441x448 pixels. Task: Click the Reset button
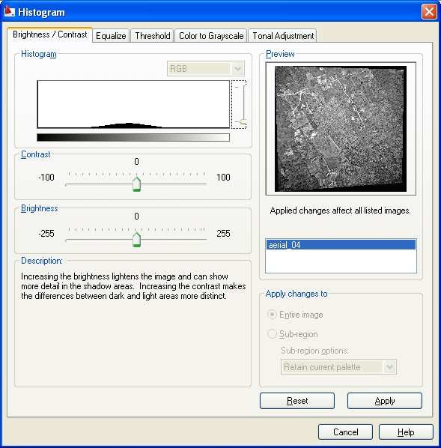click(x=297, y=401)
